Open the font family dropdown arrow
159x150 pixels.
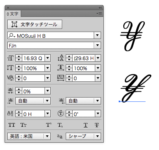pyautogui.click(x=97, y=35)
